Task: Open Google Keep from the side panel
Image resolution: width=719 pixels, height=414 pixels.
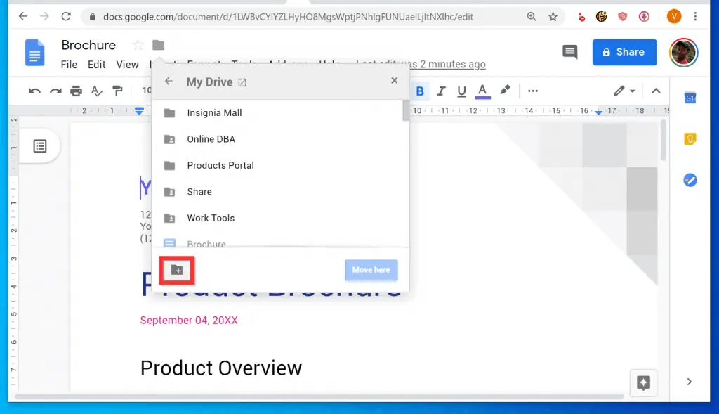Action: [x=690, y=139]
